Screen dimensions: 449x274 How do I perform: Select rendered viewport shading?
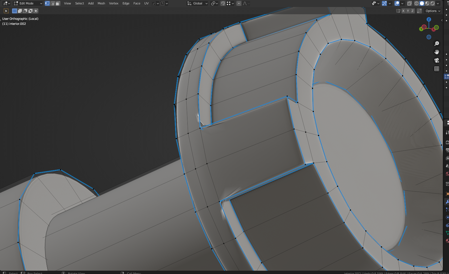432,3
